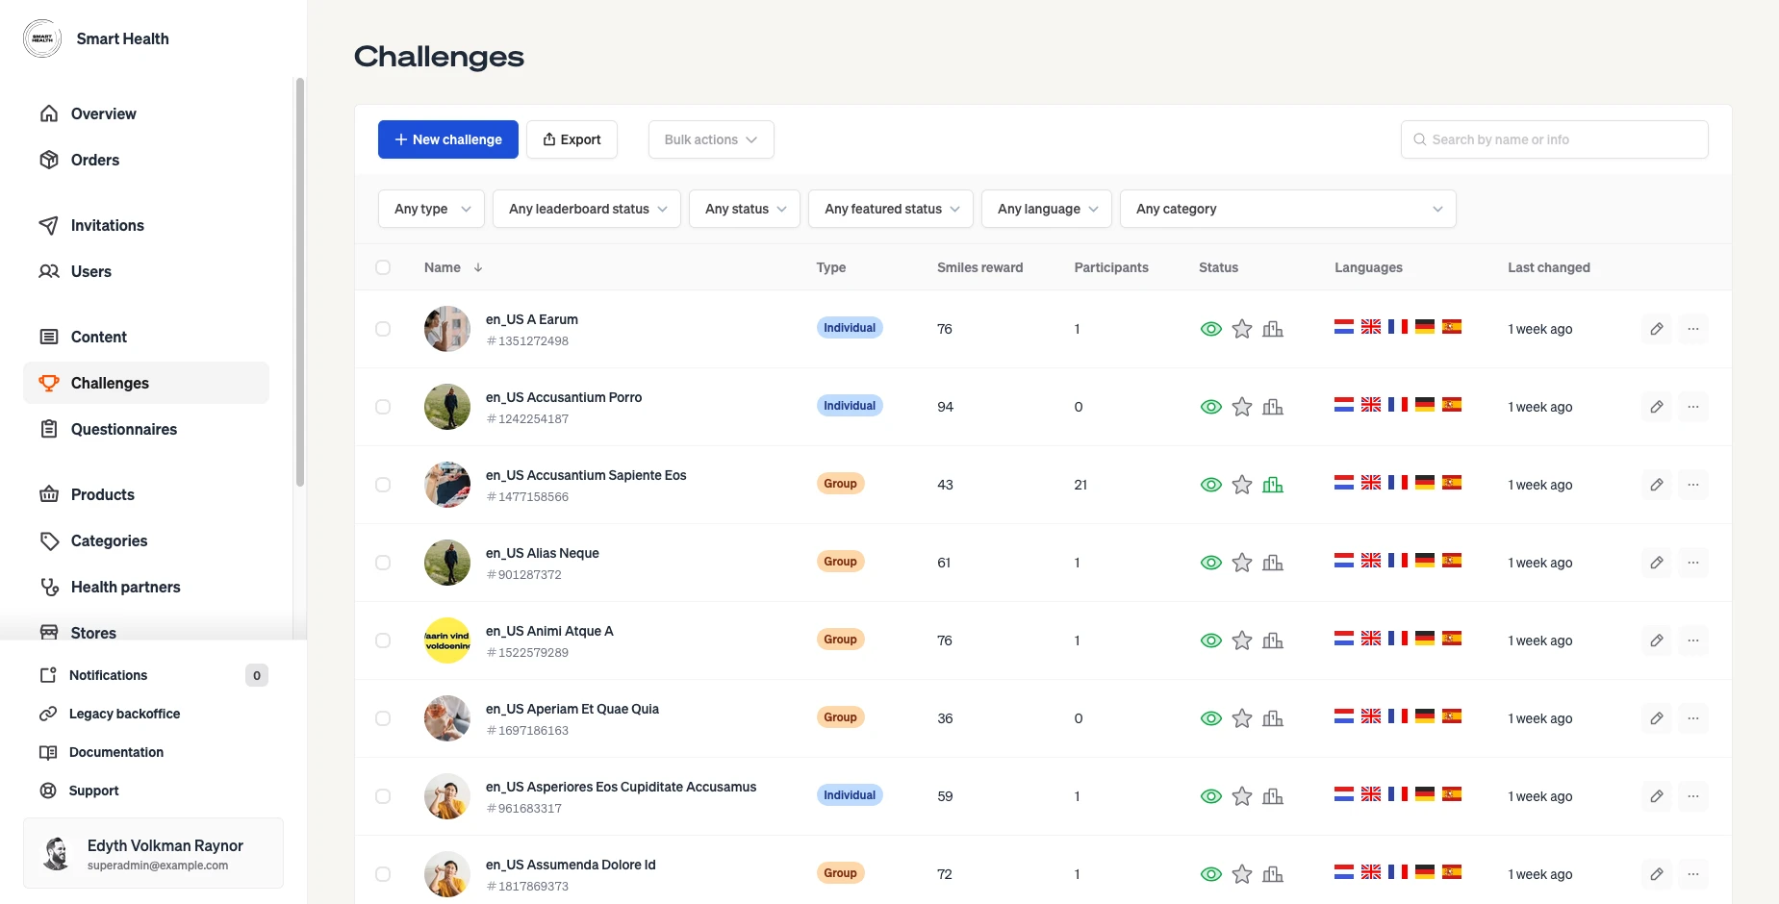1779x904 pixels.
Task: Open the Edyth Volkman Raynor profile card
Action: click(154, 853)
